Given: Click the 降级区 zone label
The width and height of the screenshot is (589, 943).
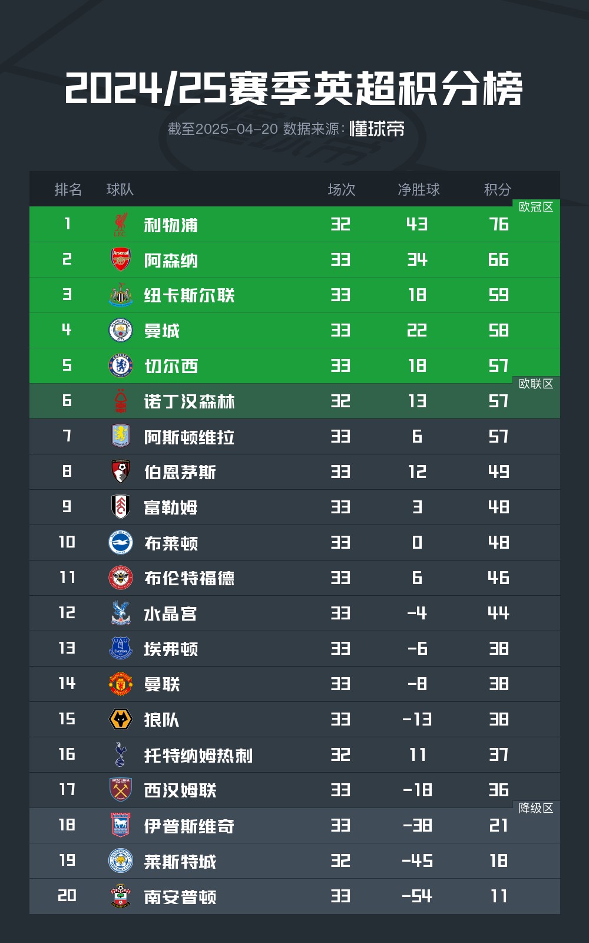Looking at the screenshot, I should click(x=536, y=808).
